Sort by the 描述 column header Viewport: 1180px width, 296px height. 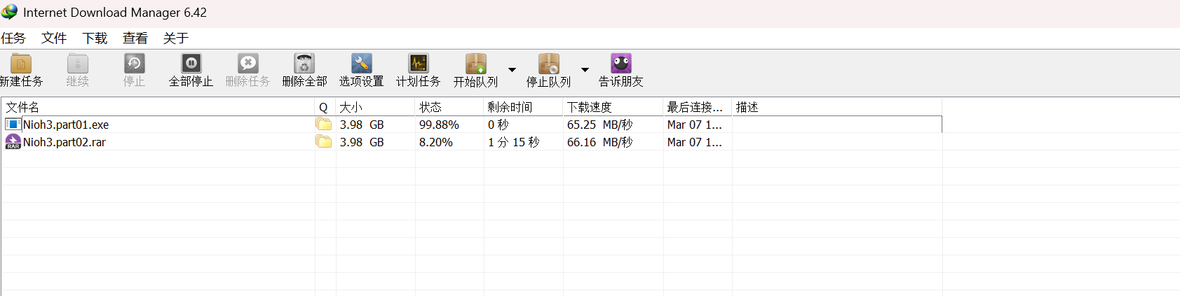click(x=837, y=107)
